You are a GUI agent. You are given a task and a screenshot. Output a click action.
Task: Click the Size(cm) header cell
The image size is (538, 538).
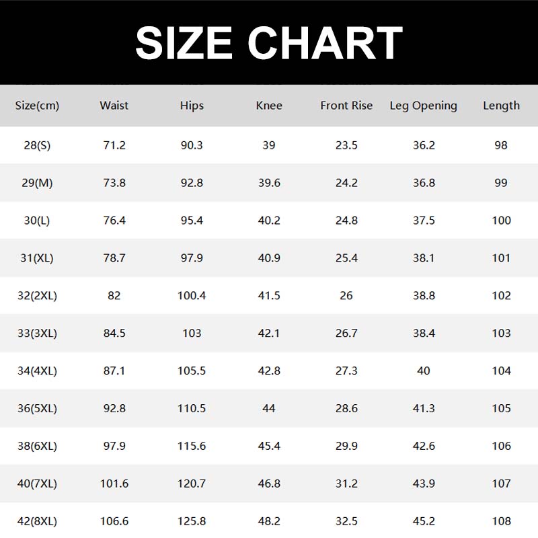coord(37,106)
